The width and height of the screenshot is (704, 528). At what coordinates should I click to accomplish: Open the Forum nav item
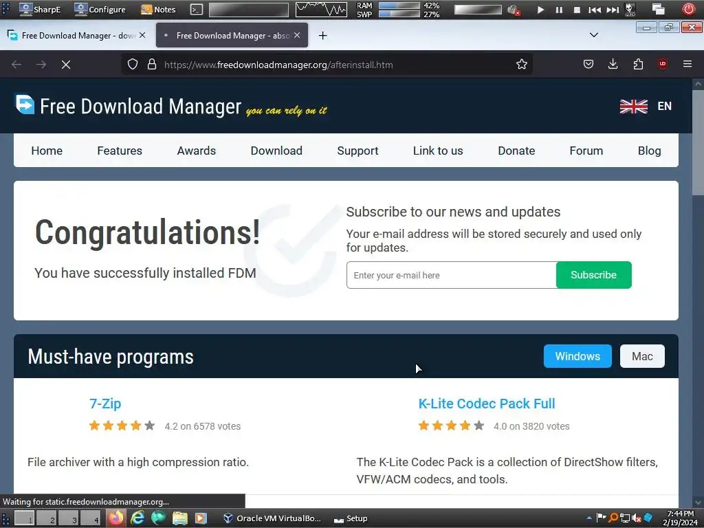tap(586, 151)
